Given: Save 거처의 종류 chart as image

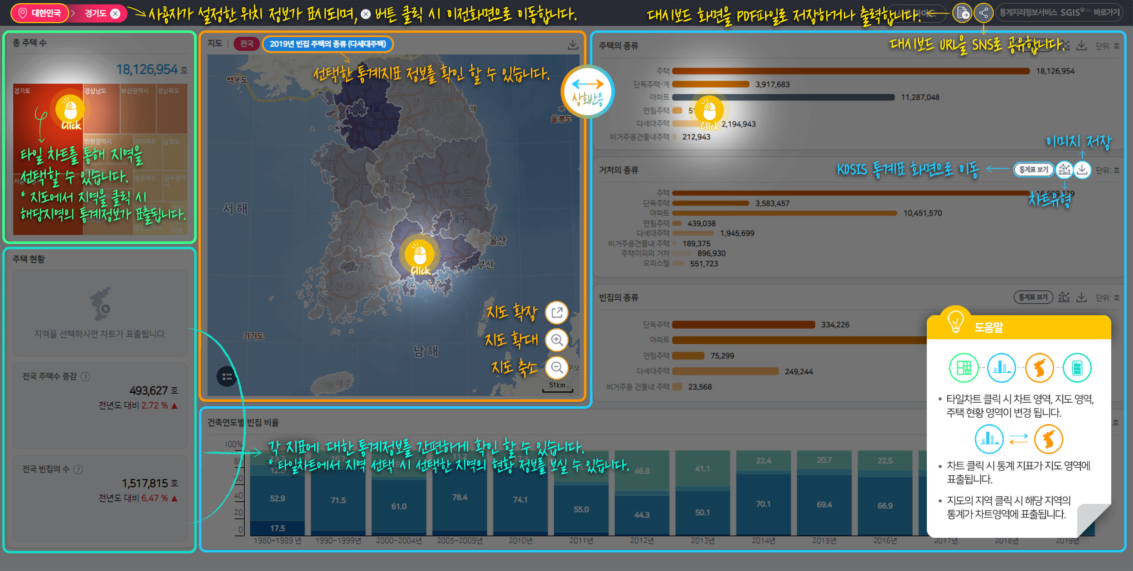Looking at the screenshot, I should [x=1082, y=170].
